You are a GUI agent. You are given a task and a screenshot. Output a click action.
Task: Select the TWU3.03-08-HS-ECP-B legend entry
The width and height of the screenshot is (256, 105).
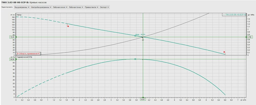[x=234, y=14]
